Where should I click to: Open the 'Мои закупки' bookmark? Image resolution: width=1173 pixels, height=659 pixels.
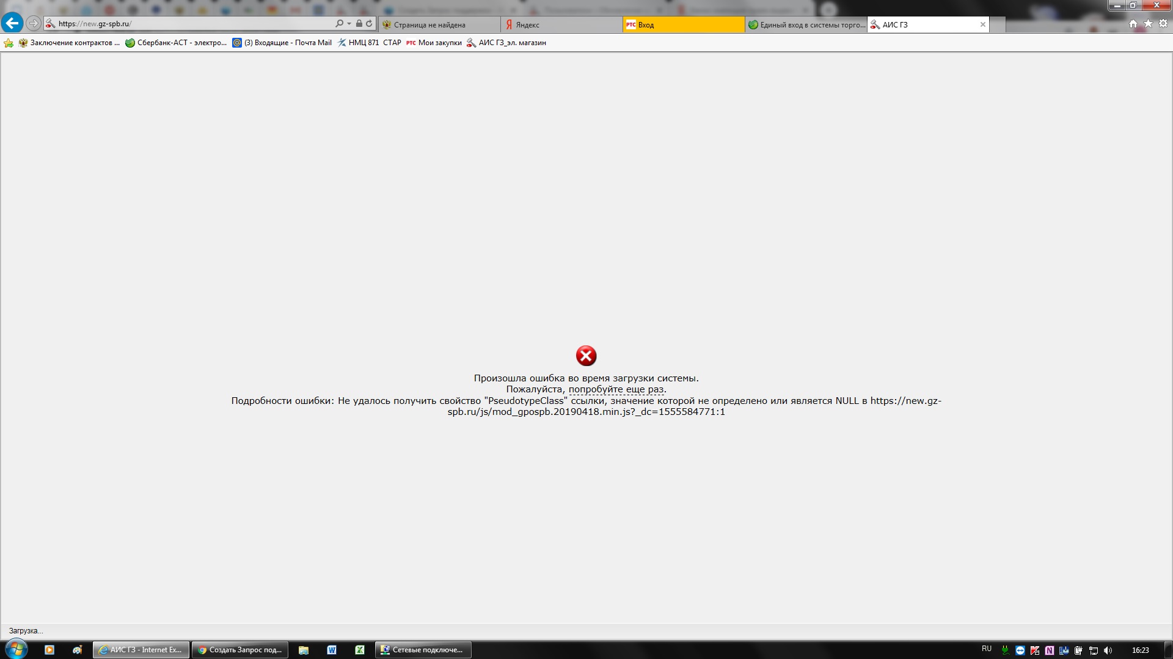(x=434, y=43)
